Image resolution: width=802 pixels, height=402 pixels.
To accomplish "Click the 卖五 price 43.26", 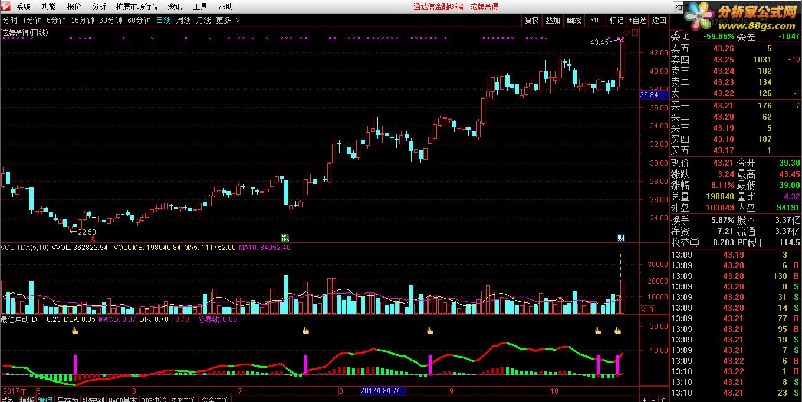I will [724, 48].
